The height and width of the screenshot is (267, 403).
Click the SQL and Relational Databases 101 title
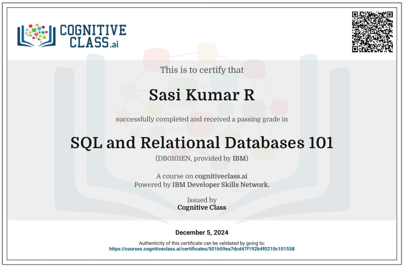(202, 142)
